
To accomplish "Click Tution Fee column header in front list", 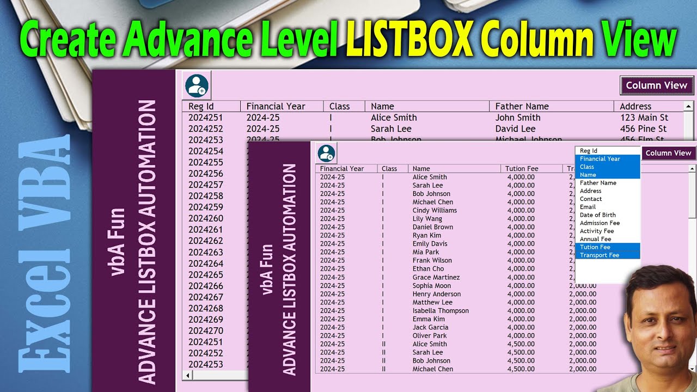I will (531, 169).
